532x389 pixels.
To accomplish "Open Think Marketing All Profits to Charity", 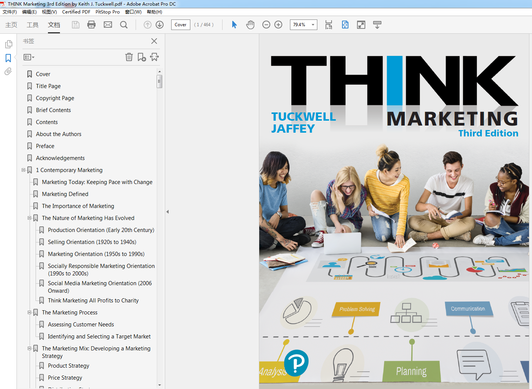I will 93,301.
